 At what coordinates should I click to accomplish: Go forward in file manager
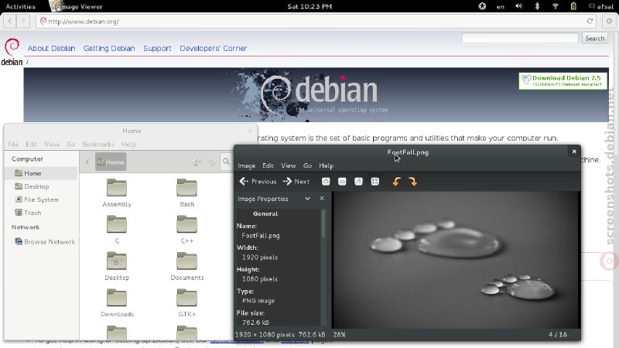(212, 162)
